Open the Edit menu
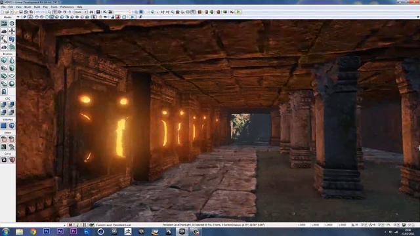 coord(10,7)
